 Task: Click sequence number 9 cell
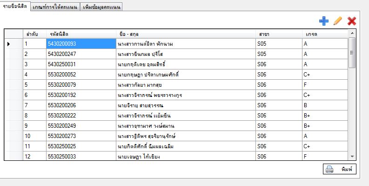[x=34, y=126]
